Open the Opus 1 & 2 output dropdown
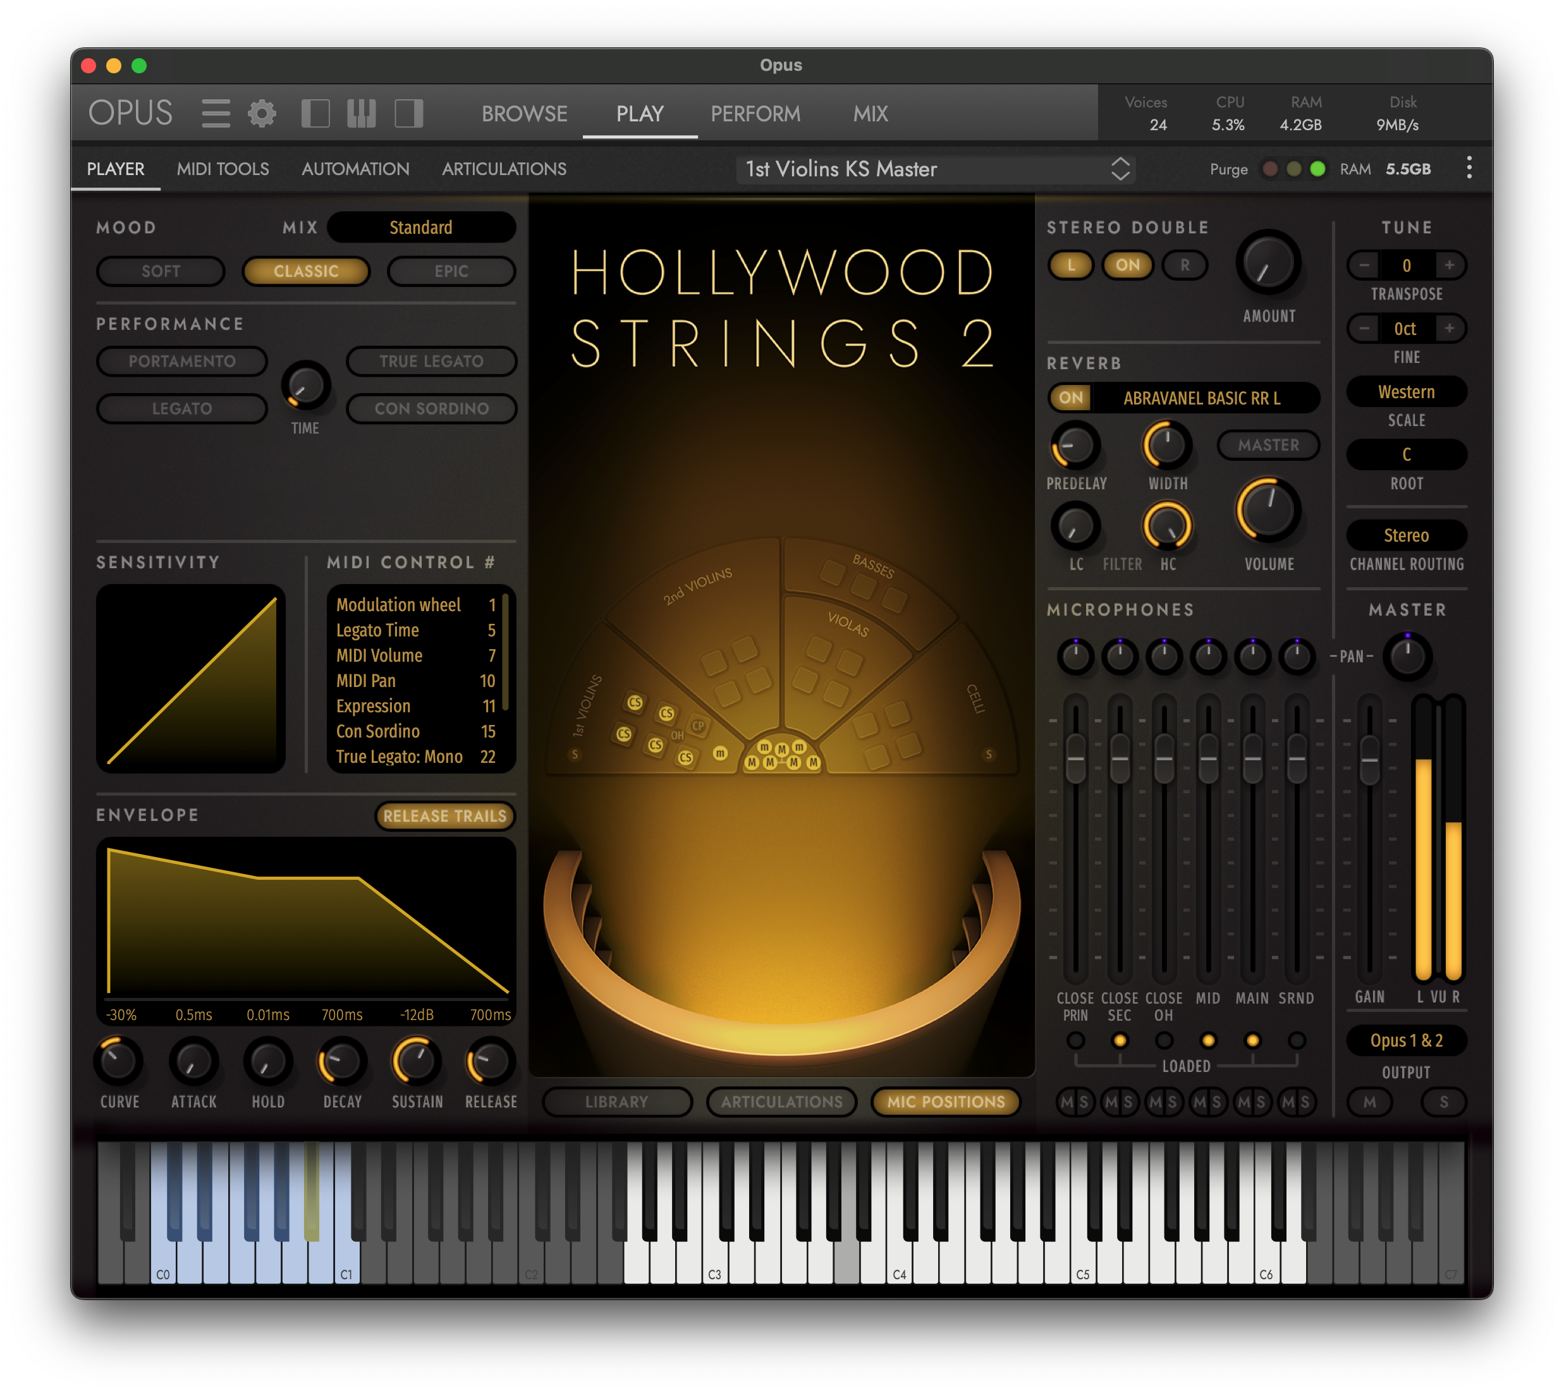 [1407, 1041]
